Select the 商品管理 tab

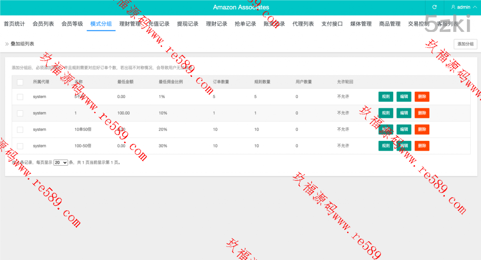point(390,24)
